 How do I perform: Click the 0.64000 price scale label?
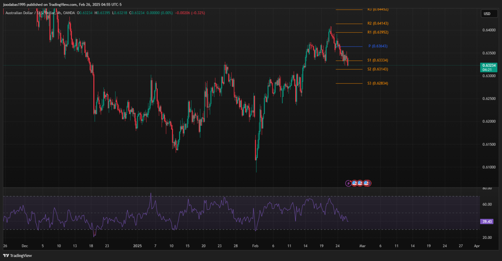coord(489,30)
